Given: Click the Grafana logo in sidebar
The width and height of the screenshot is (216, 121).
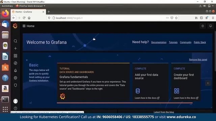Looking at the screenshot, I should pos(15,26).
